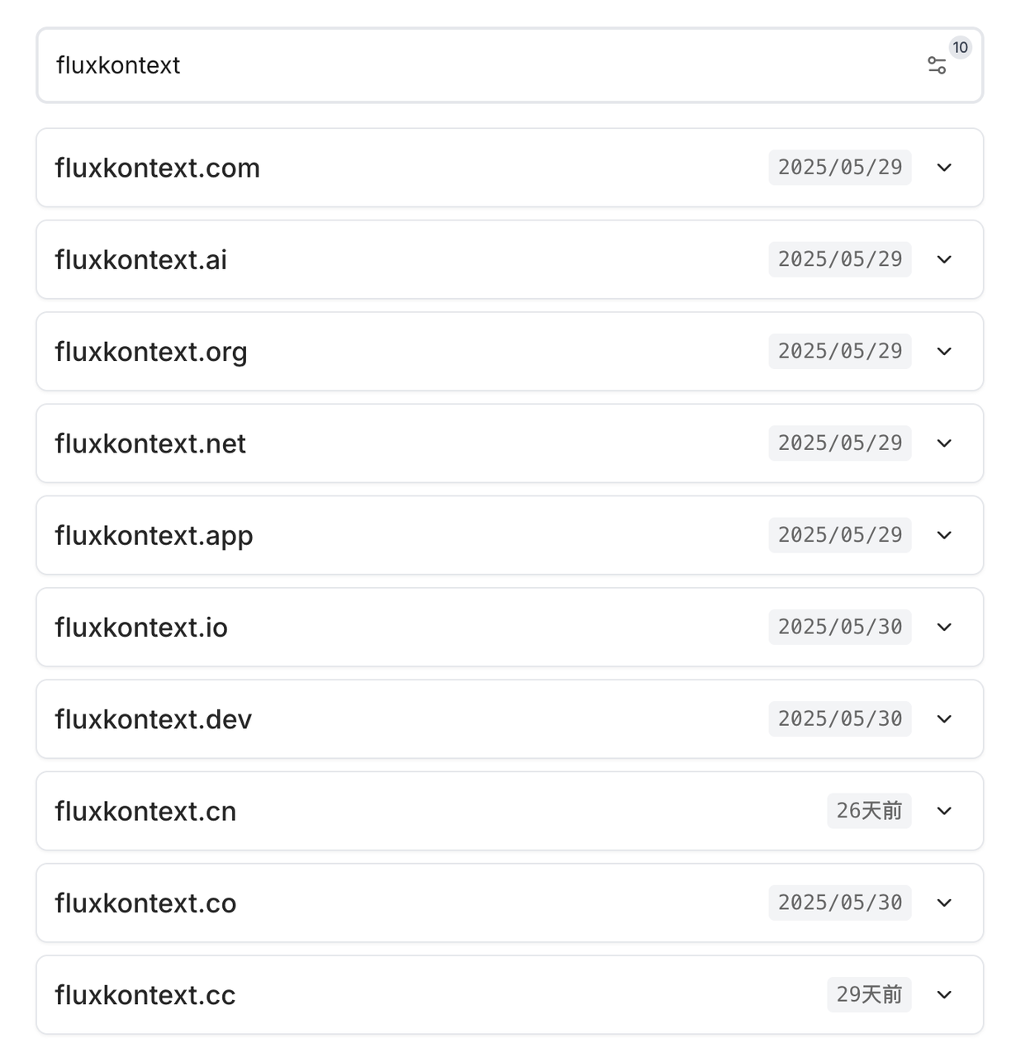Click the fluxkontext search input field
1011x1057 pixels.
coord(479,66)
